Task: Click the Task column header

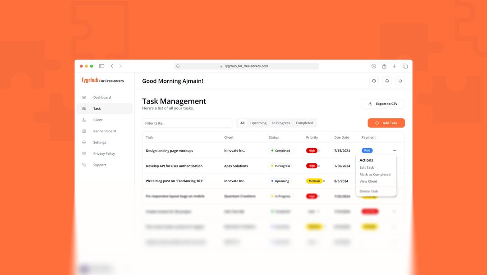Action: [149, 137]
